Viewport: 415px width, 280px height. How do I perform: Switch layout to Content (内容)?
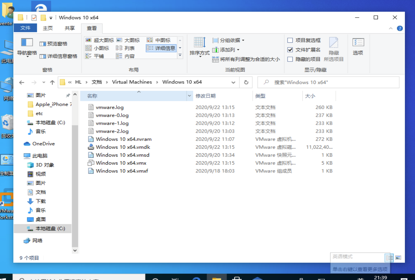(125, 56)
